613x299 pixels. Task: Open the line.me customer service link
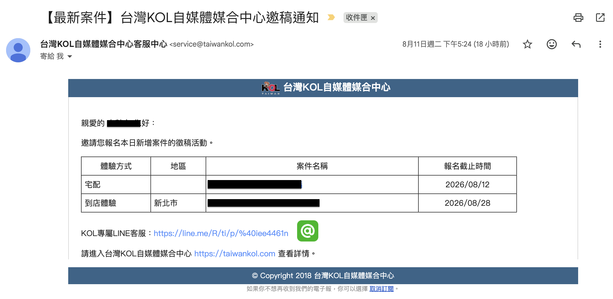point(221,233)
